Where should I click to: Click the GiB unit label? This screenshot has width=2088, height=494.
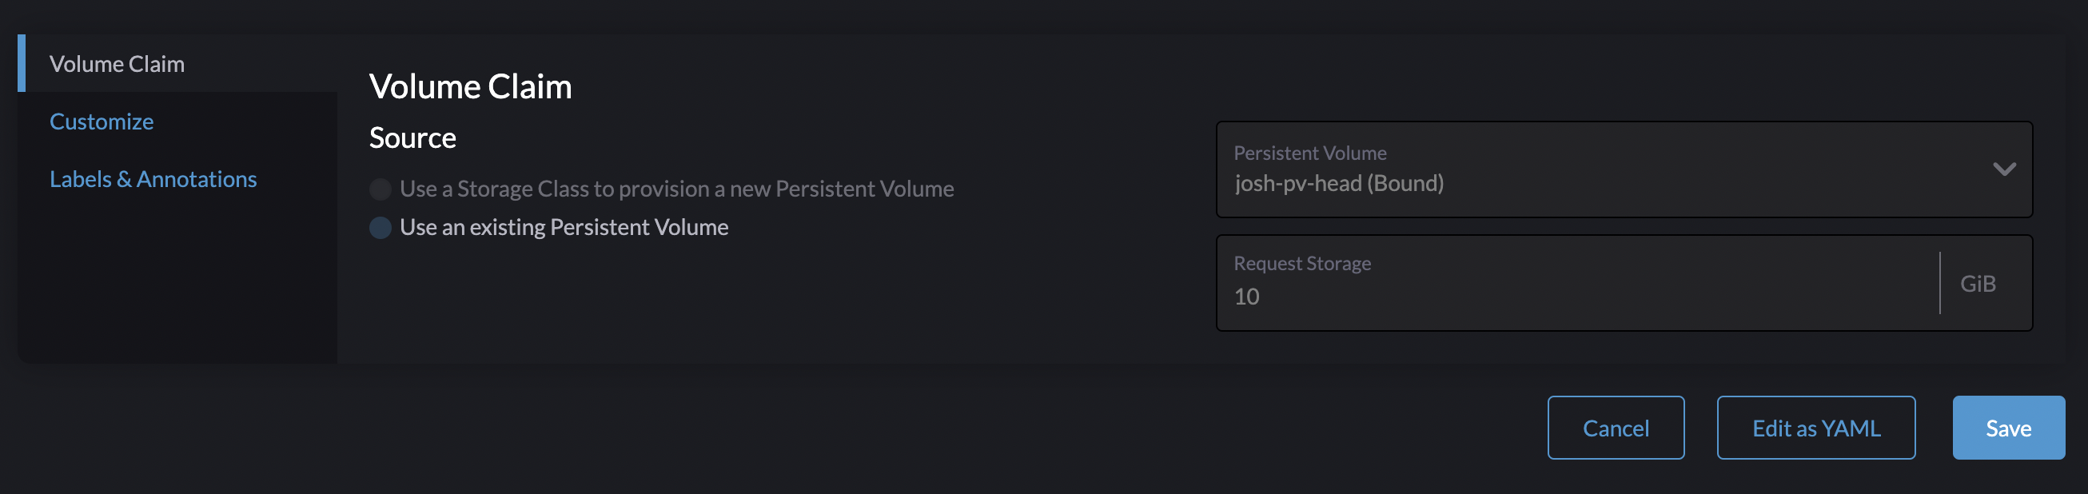1978,283
